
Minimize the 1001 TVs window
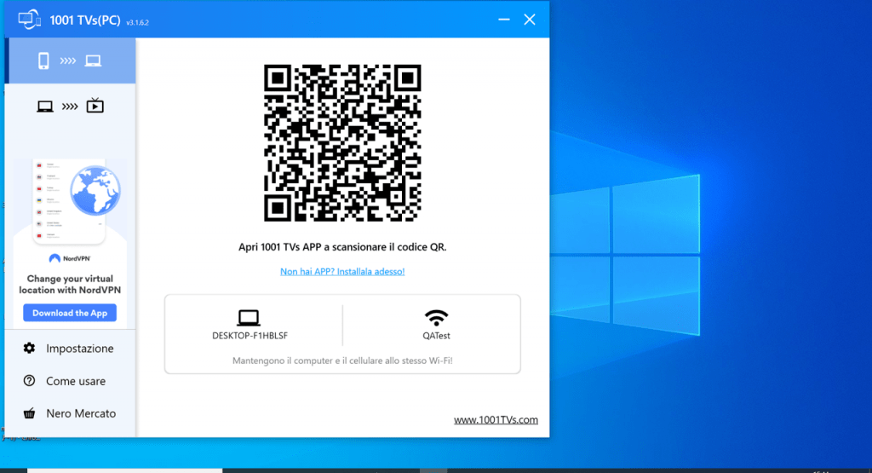point(504,20)
